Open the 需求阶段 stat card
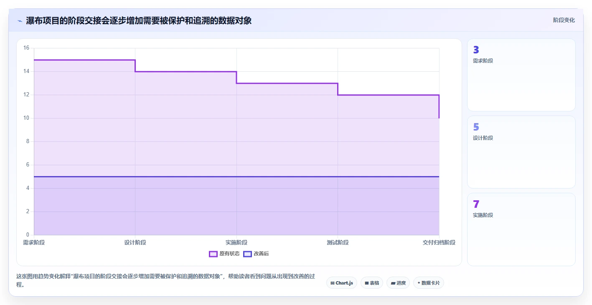 coord(521,75)
